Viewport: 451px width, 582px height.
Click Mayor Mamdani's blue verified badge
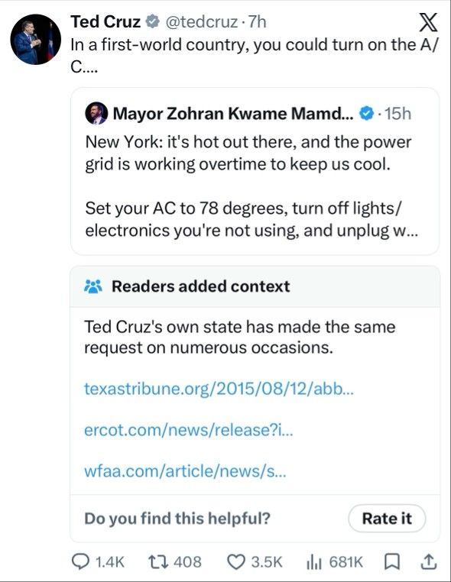pyautogui.click(x=367, y=113)
